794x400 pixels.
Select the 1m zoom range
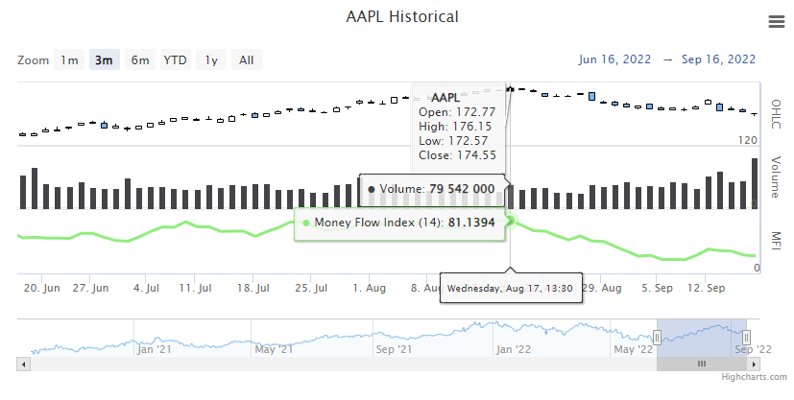(69, 59)
